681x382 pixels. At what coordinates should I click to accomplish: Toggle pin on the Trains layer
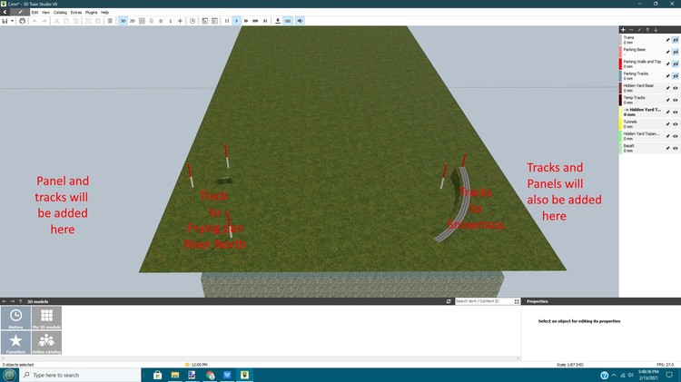pyautogui.click(x=667, y=40)
